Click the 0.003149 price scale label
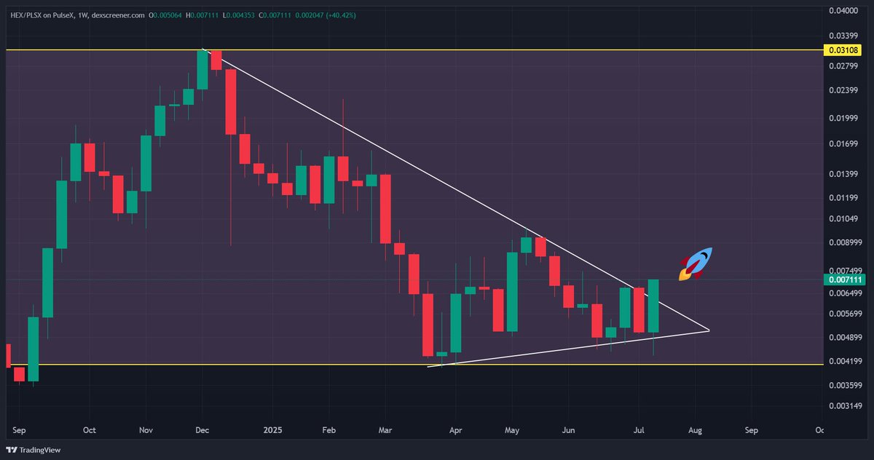Viewport: 874px width, 460px height. click(844, 405)
